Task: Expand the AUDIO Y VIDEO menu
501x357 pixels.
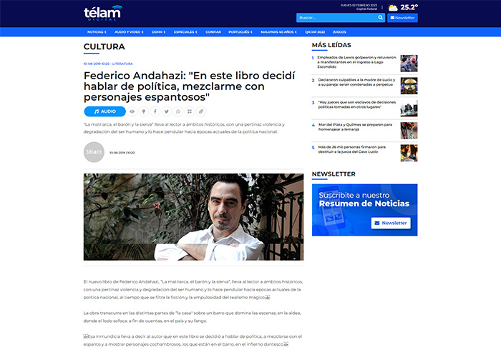Action: 129,32
